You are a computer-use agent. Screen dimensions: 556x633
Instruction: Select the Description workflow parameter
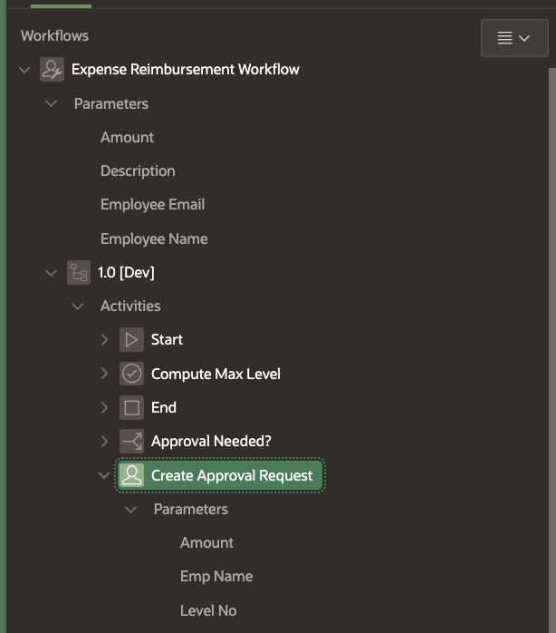(138, 171)
